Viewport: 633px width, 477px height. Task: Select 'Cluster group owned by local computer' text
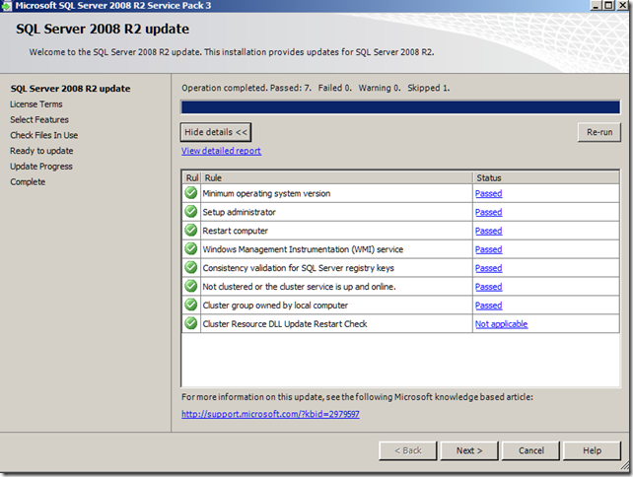point(275,306)
